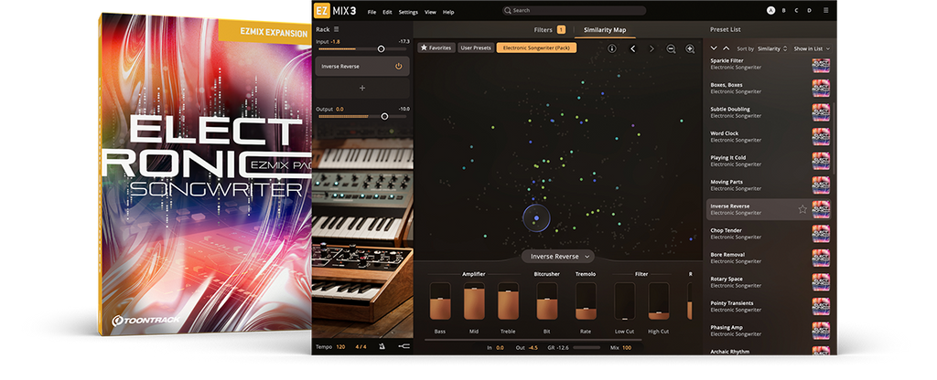
Task: Click the Tempo value 120
Action: pos(340,346)
